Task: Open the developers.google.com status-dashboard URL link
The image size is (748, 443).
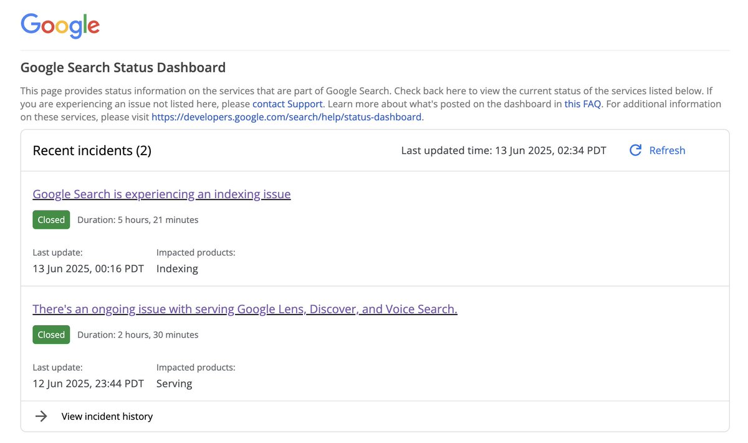Action: pos(286,117)
